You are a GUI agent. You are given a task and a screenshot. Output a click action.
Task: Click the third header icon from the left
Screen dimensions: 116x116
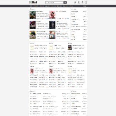point(82,2)
